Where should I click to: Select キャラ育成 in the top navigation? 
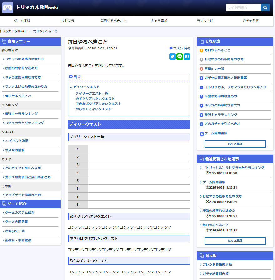[159, 21]
